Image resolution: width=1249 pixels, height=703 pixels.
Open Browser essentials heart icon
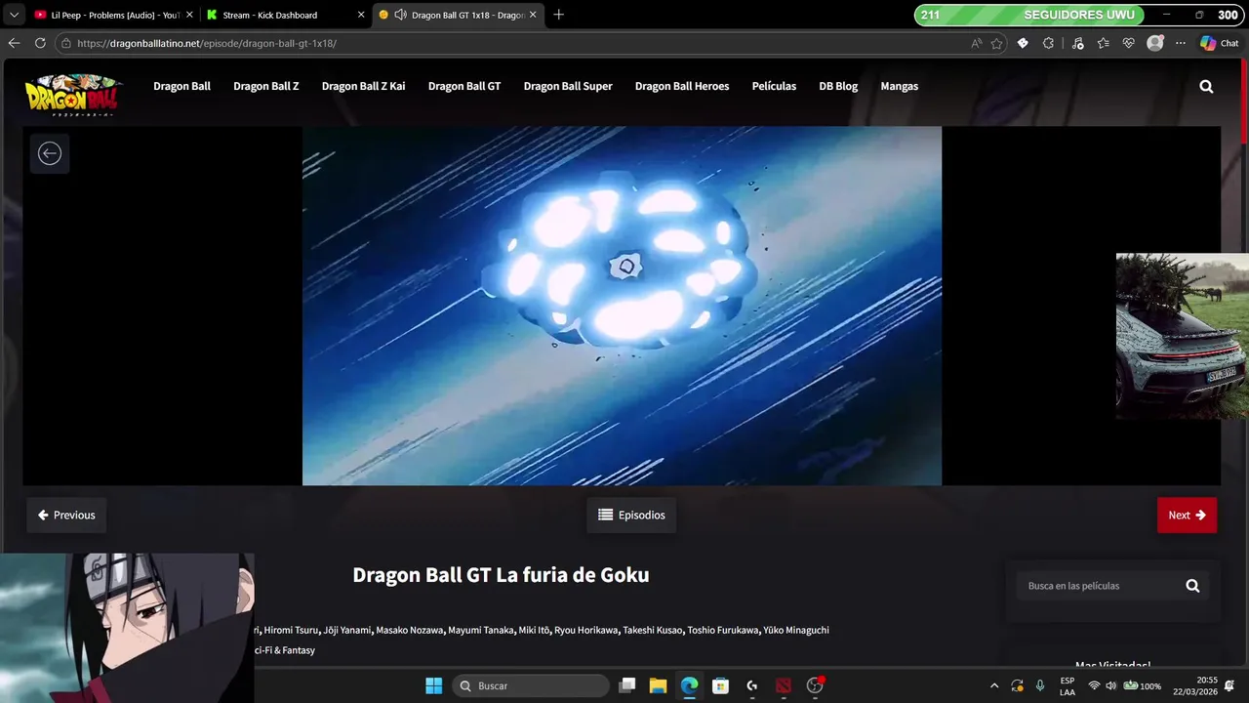coord(1129,43)
